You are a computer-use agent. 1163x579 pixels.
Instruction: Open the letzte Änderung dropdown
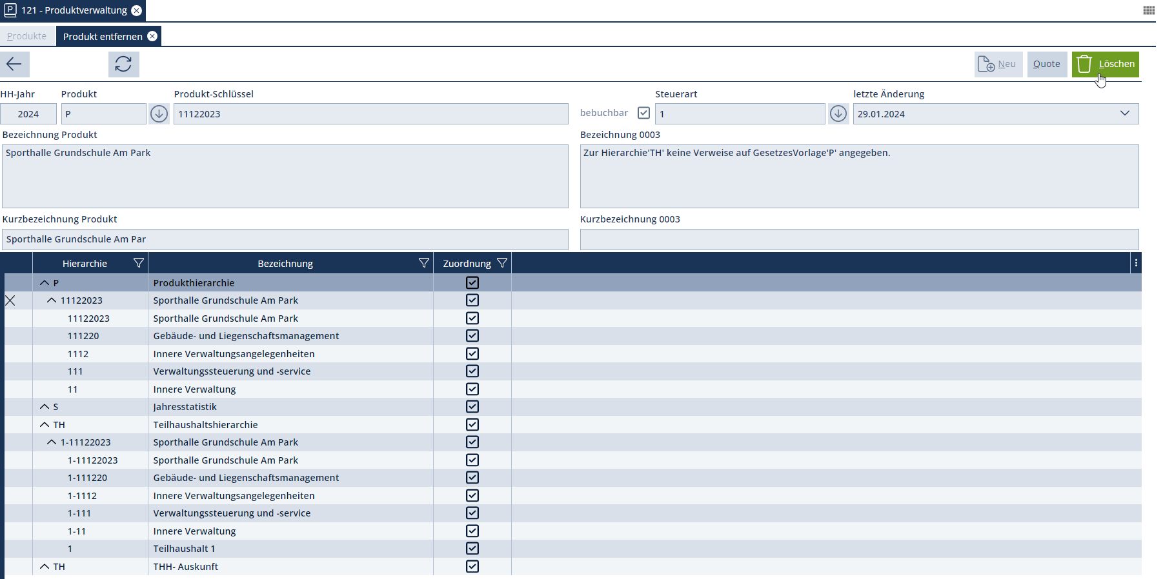pos(1124,113)
